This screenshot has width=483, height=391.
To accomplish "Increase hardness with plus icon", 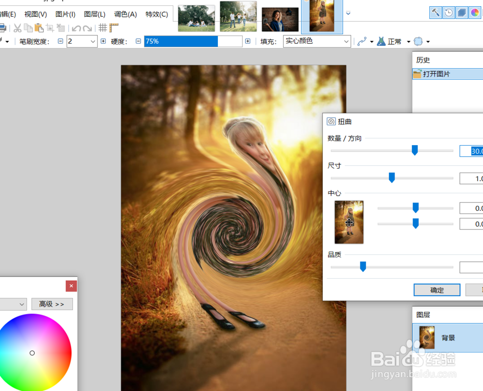I will tap(248, 41).
